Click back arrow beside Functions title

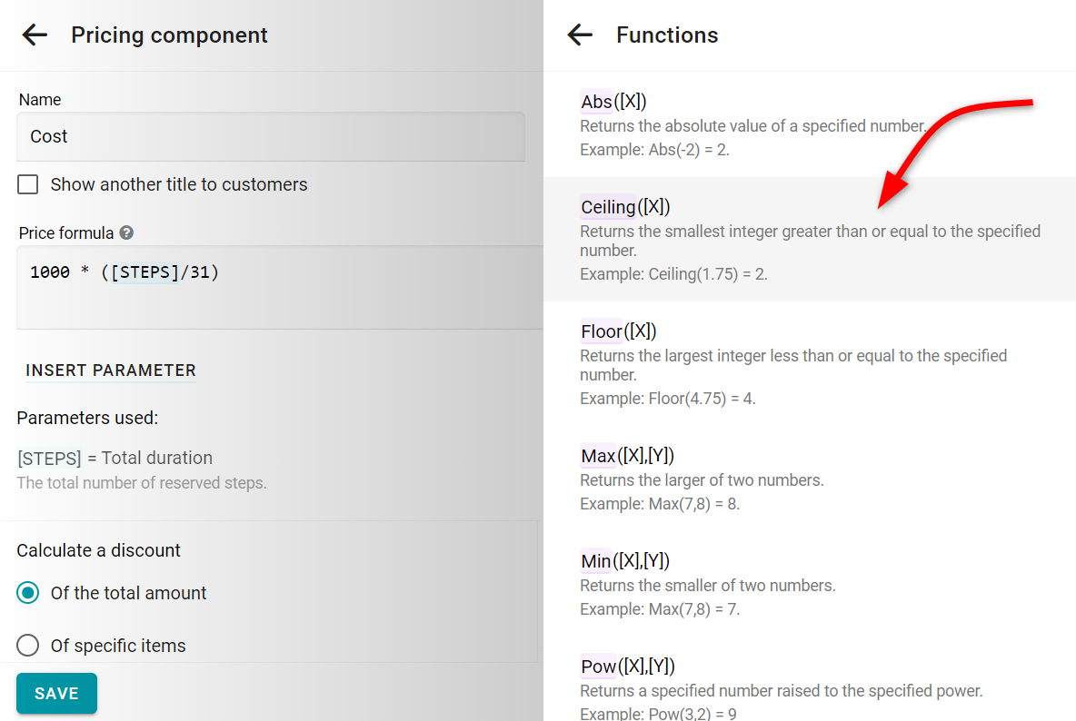click(580, 35)
